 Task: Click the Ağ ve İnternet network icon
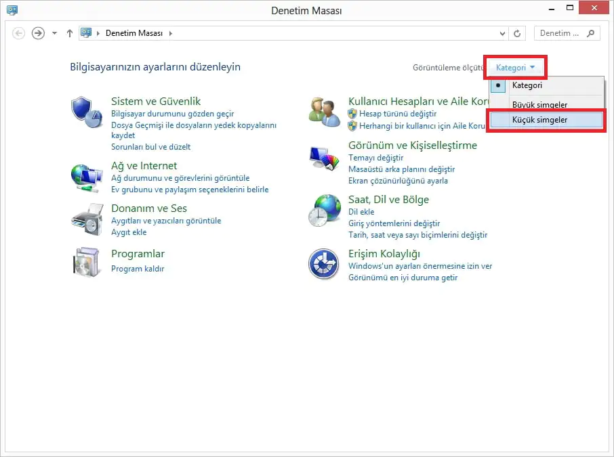point(87,176)
